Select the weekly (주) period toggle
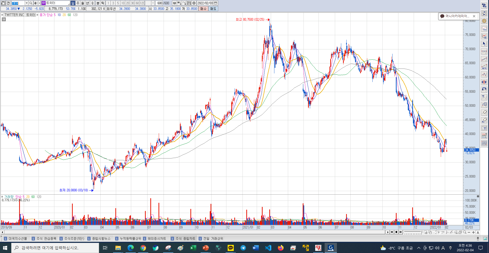This screenshot has width=489, height=253. point(78,3)
